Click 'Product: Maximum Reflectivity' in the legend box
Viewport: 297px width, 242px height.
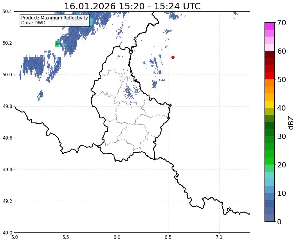(55, 18)
